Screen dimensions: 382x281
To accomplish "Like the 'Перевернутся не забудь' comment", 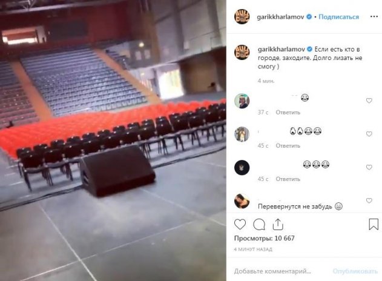I will point(369,200).
